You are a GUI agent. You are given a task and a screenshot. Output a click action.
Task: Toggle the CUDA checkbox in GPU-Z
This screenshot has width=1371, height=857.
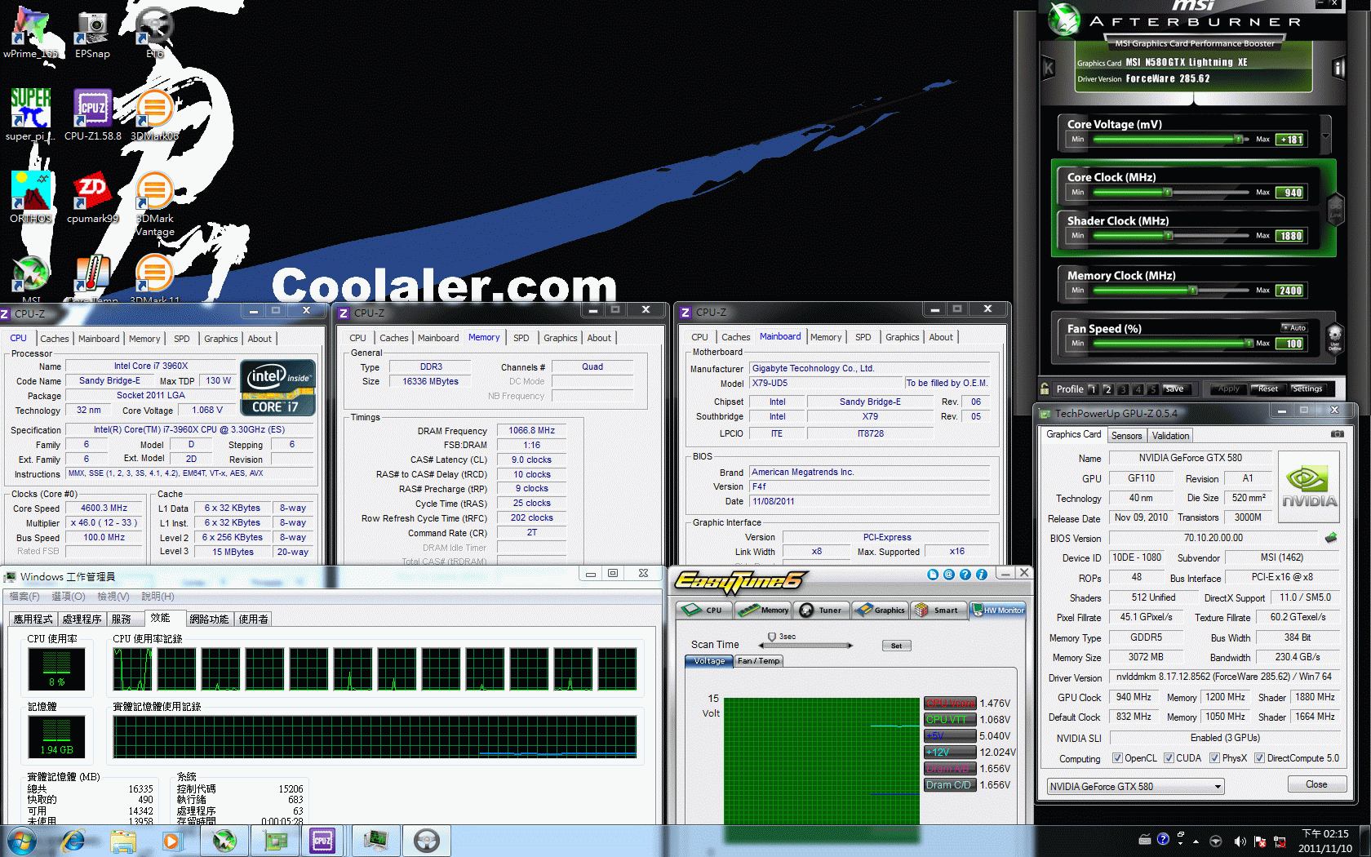click(x=1169, y=758)
